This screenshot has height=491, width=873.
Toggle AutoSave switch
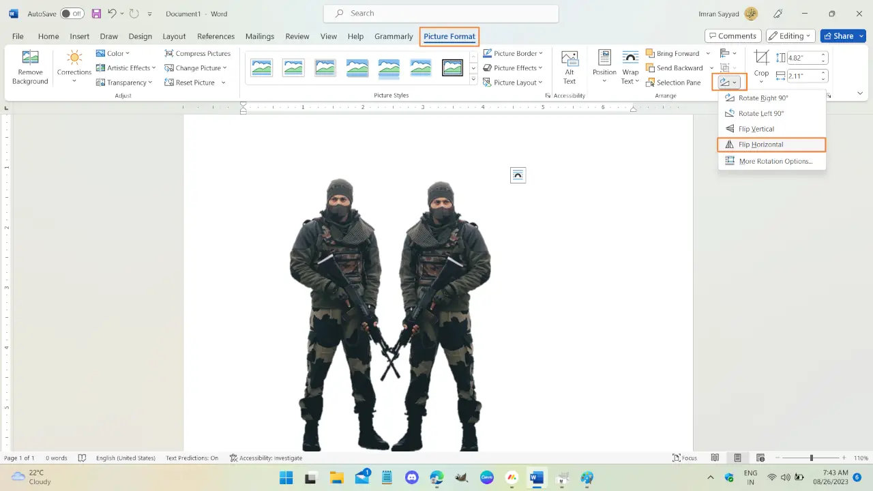72,14
